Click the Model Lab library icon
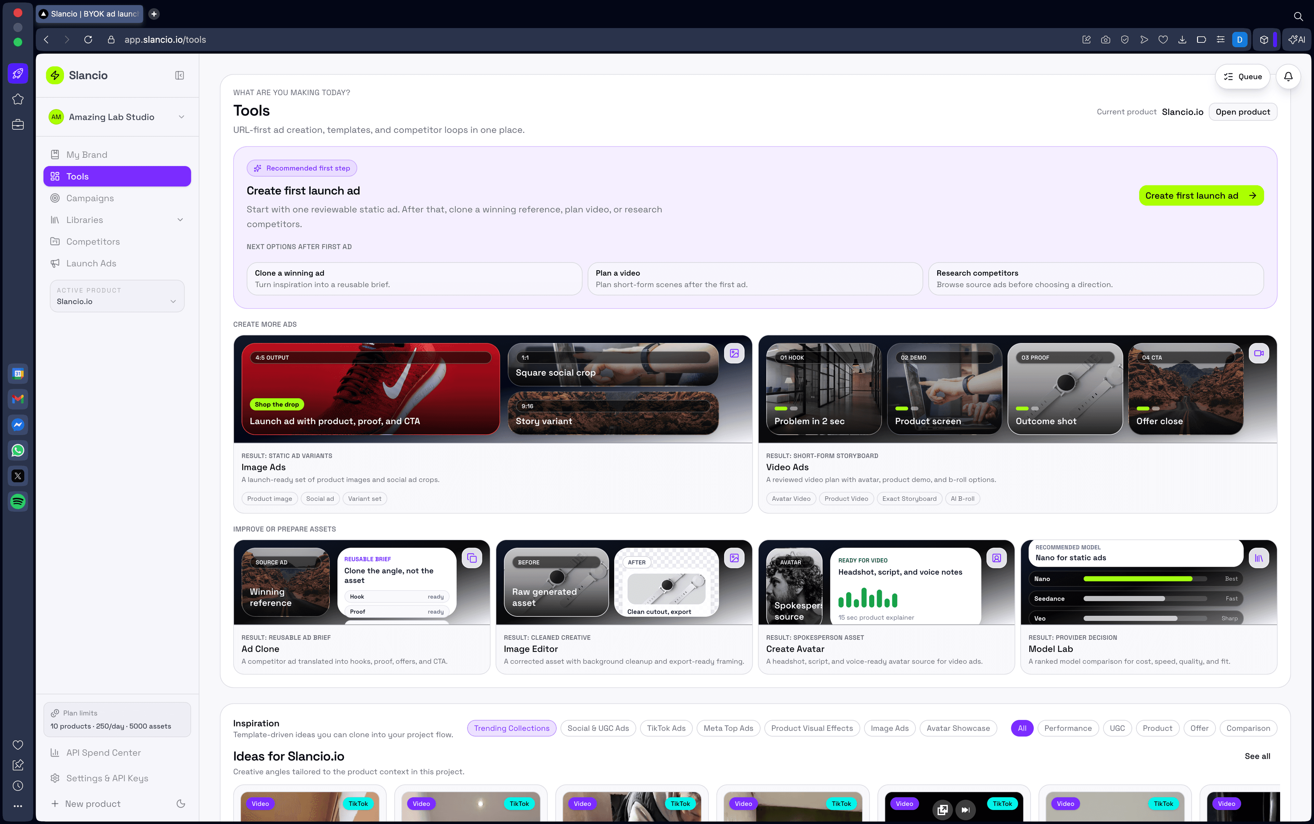Screen dimensions: 1314x824 [x=1259, y=558]
